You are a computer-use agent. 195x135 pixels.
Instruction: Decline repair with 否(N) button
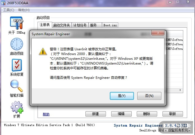[149, 96]
